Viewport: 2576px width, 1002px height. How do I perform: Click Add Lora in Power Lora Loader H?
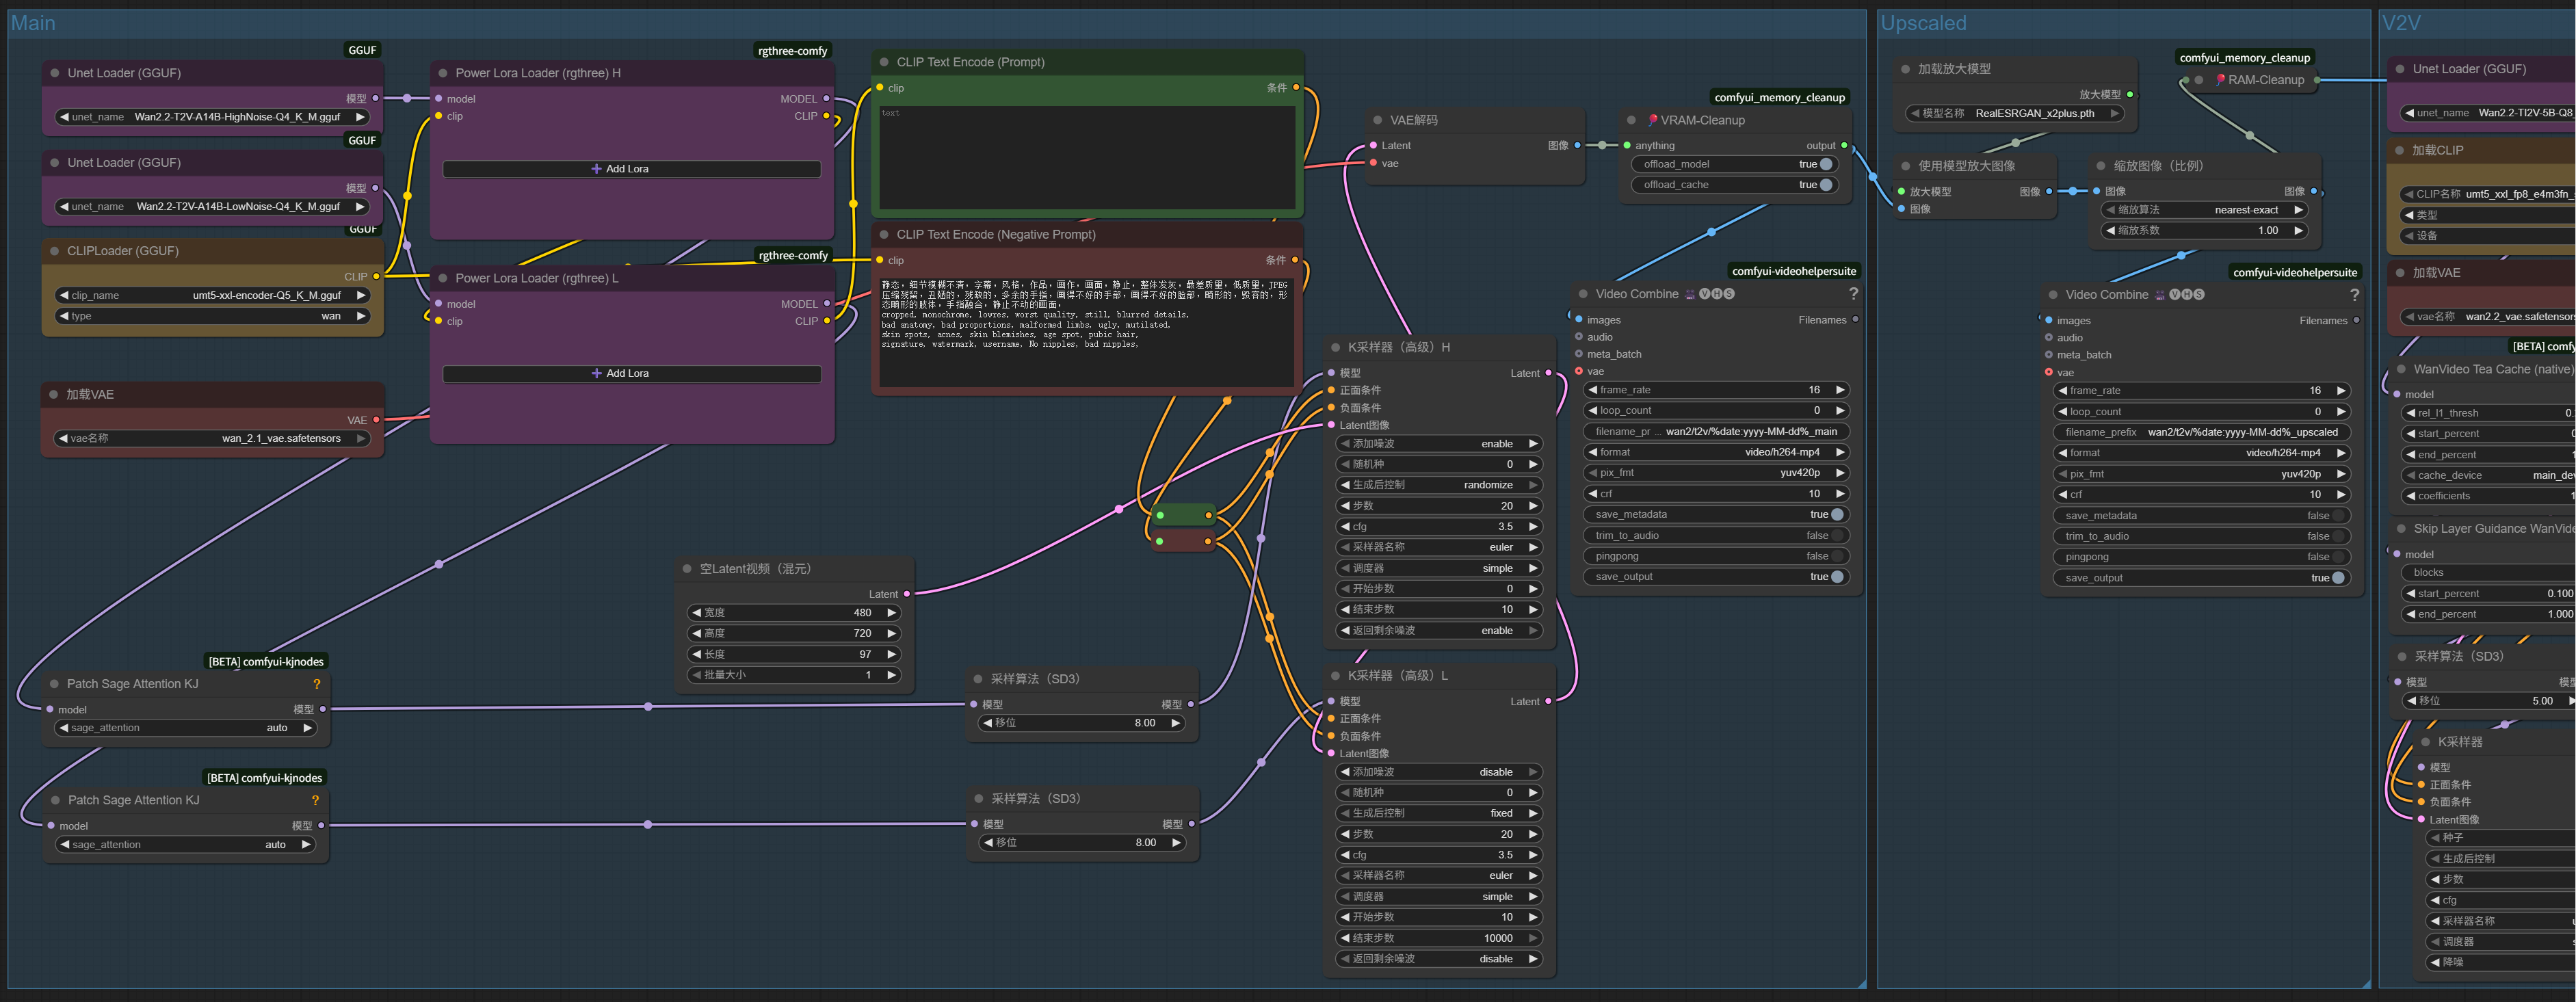click(x=631, y=169)
